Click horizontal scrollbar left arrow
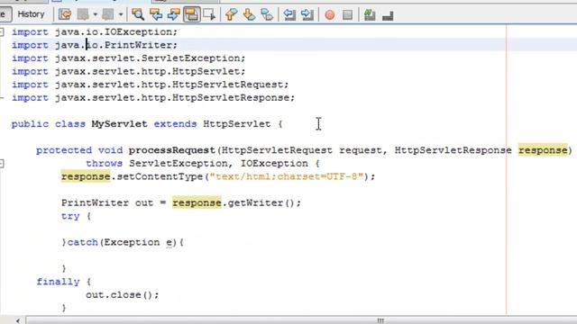577x324 pixels. 18,320
